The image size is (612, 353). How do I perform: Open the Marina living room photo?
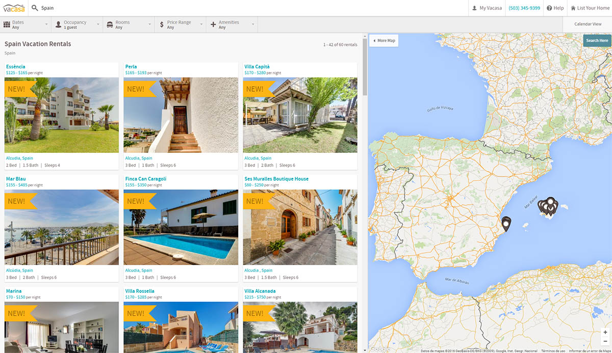[x=62, y=327]
